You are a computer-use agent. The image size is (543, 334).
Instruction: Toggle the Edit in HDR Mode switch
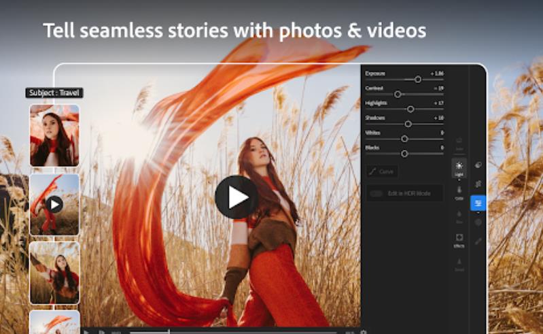pyautogui.click(x=376, y=193)
